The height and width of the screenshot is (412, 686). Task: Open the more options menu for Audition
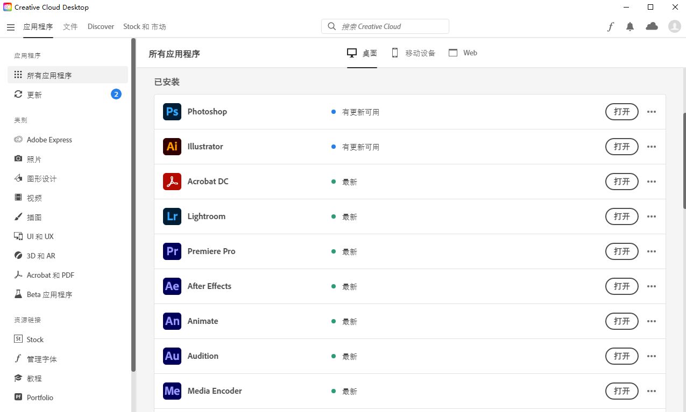[652, 356]
